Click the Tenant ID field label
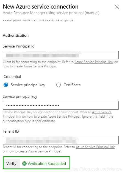This screenshot has width=125, height=174. point(11,131)
